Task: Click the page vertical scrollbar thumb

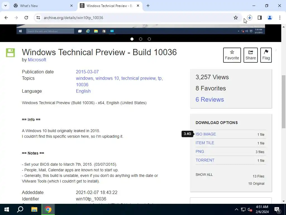Action: 284,101
